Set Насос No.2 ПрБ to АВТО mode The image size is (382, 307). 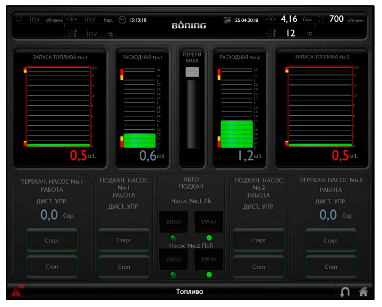[173, 259]
